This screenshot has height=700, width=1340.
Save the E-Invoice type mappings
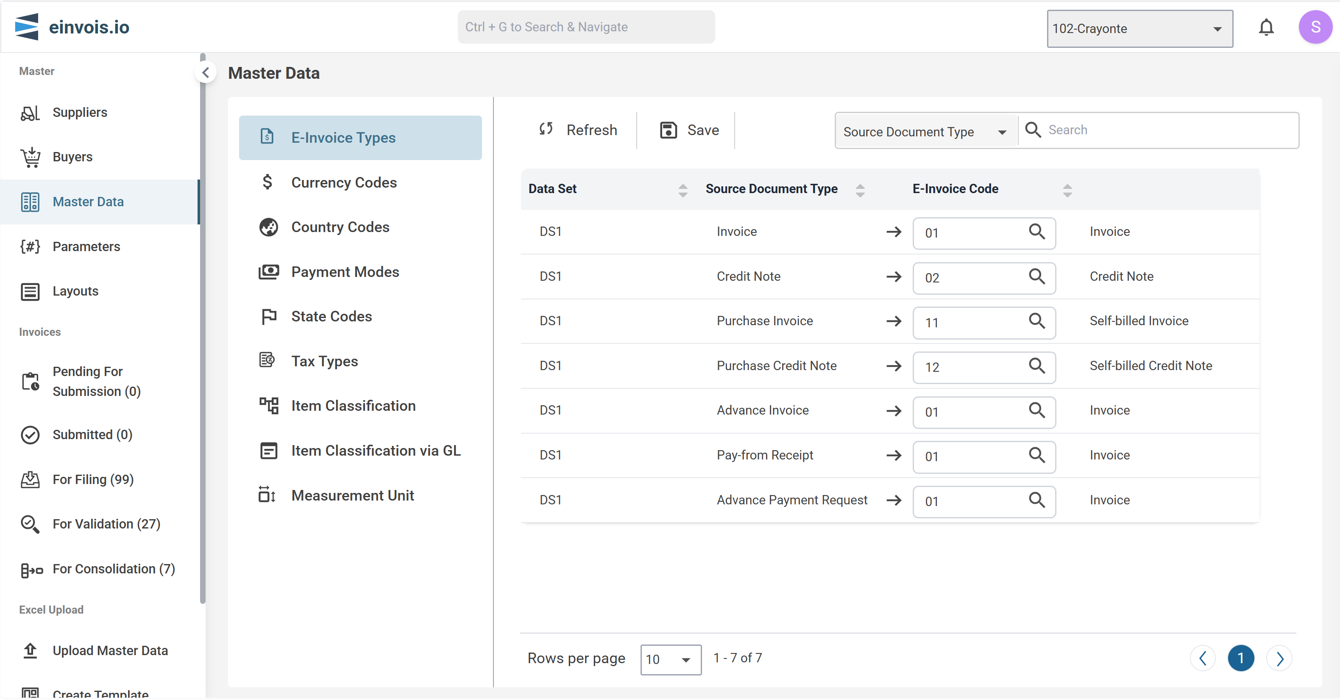pos(689,130)
